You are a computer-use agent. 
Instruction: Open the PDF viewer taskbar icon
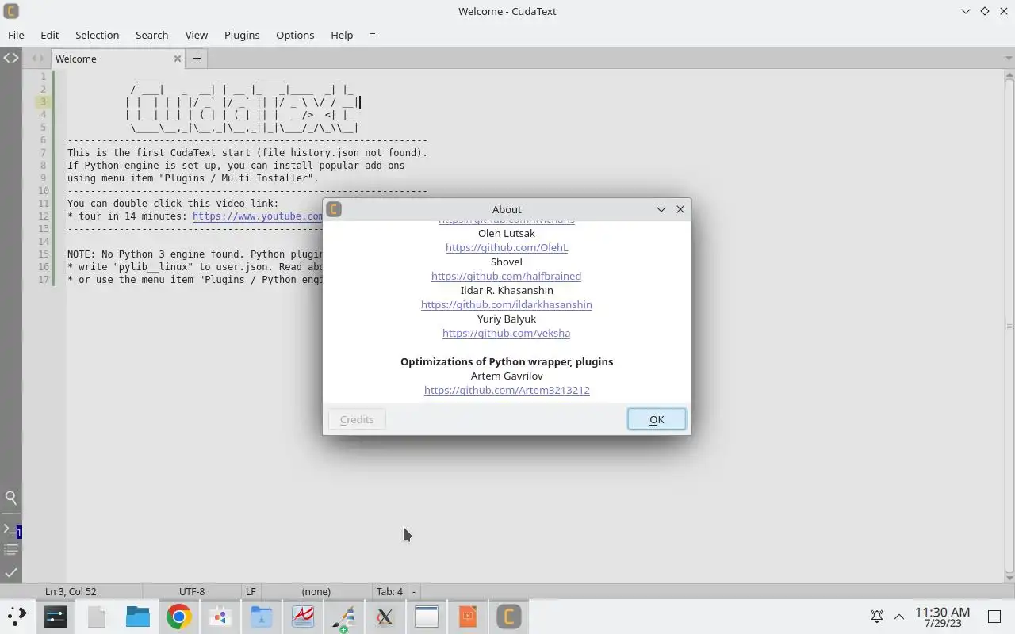click(303, 616)
